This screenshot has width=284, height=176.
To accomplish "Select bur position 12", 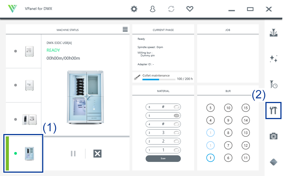I will (246, 145).
